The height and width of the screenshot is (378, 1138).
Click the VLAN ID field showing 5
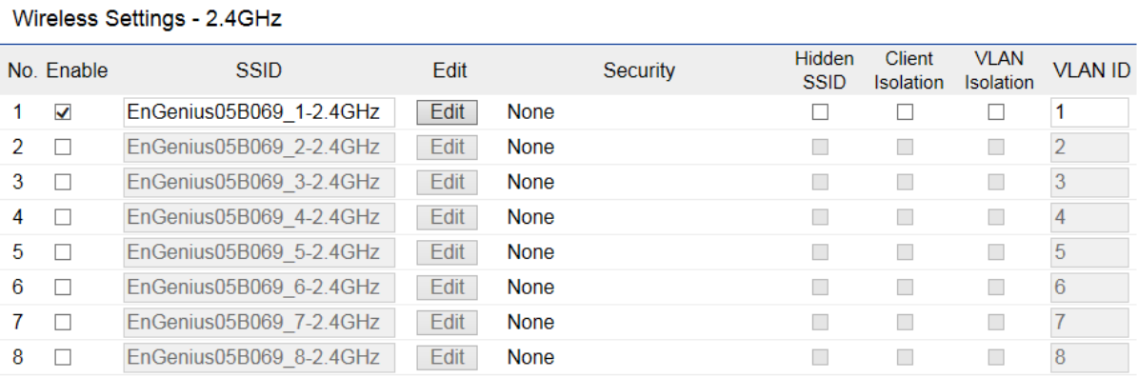tap(1089, 251)
